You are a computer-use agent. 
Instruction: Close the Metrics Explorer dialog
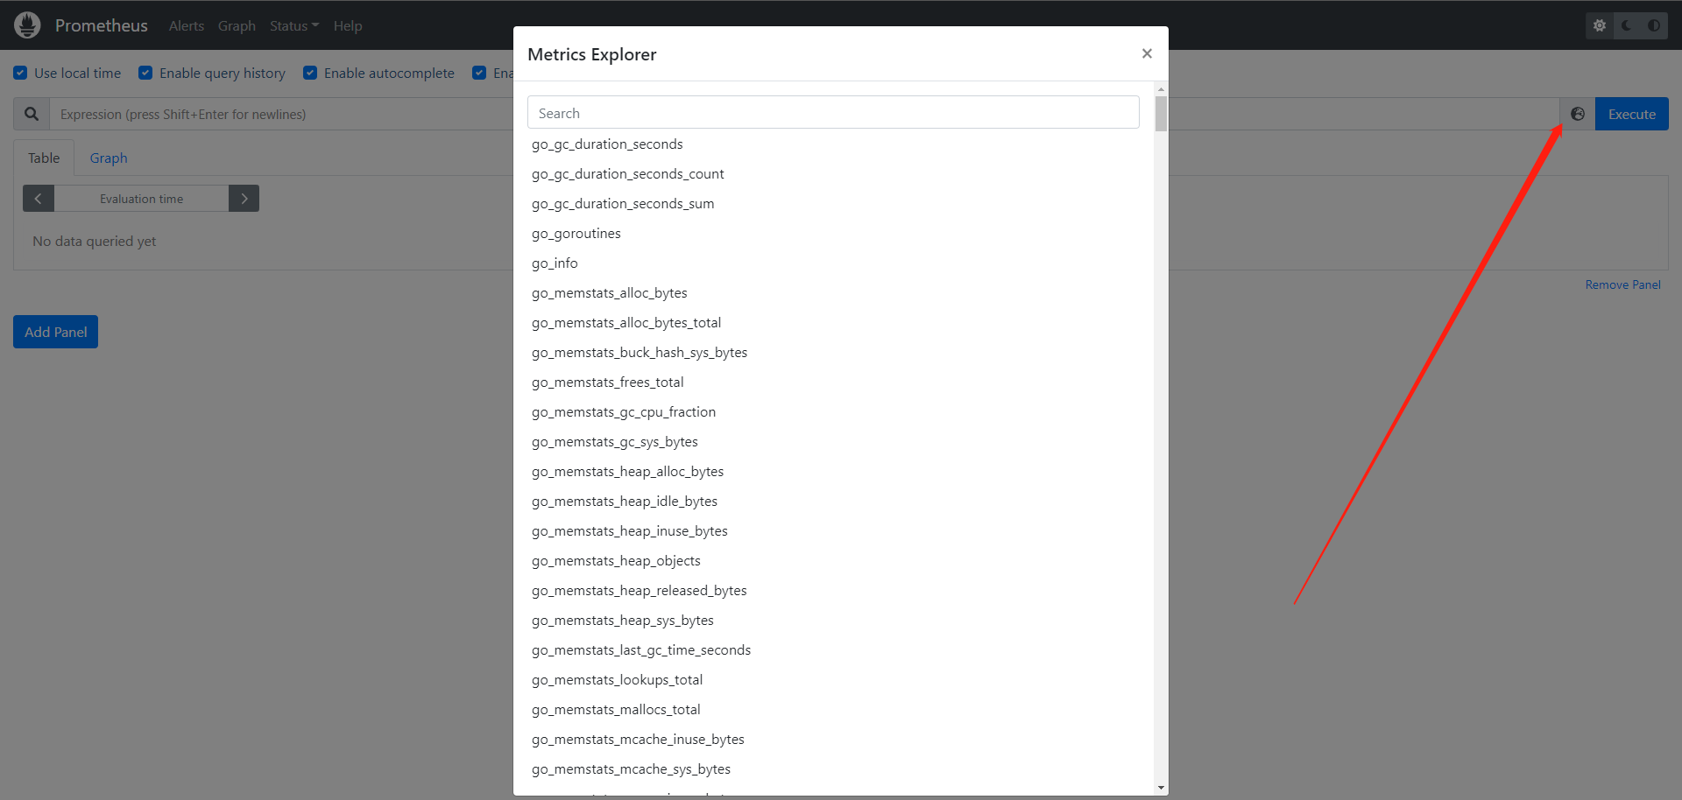click(x=1147, y=53)
